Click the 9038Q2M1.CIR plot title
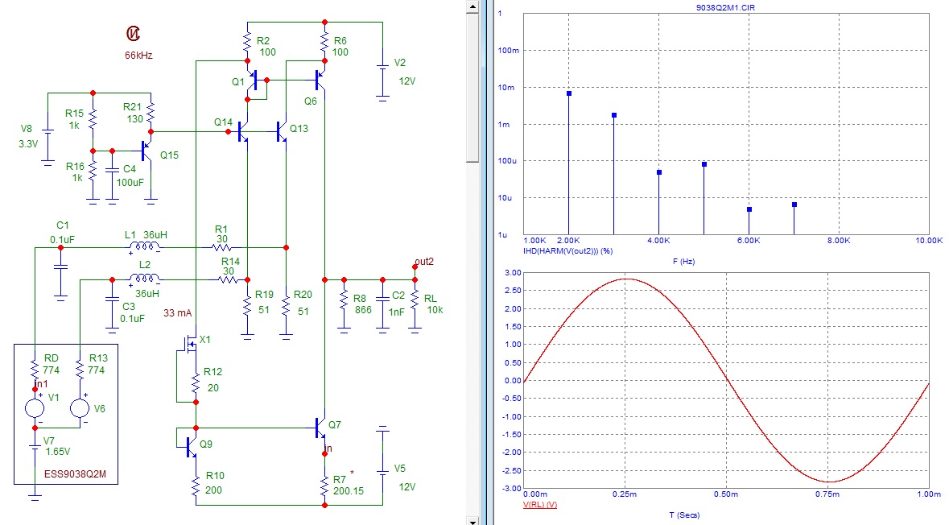 click(x=727, y=6)
